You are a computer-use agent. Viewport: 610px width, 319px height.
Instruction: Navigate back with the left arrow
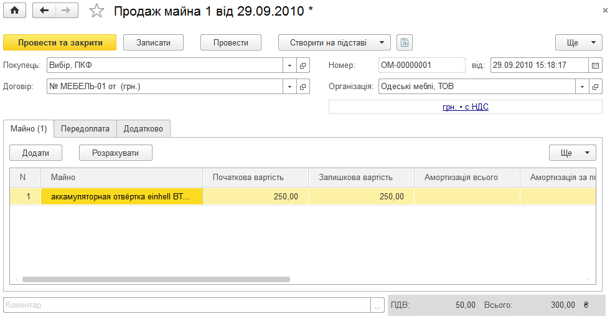44,11
